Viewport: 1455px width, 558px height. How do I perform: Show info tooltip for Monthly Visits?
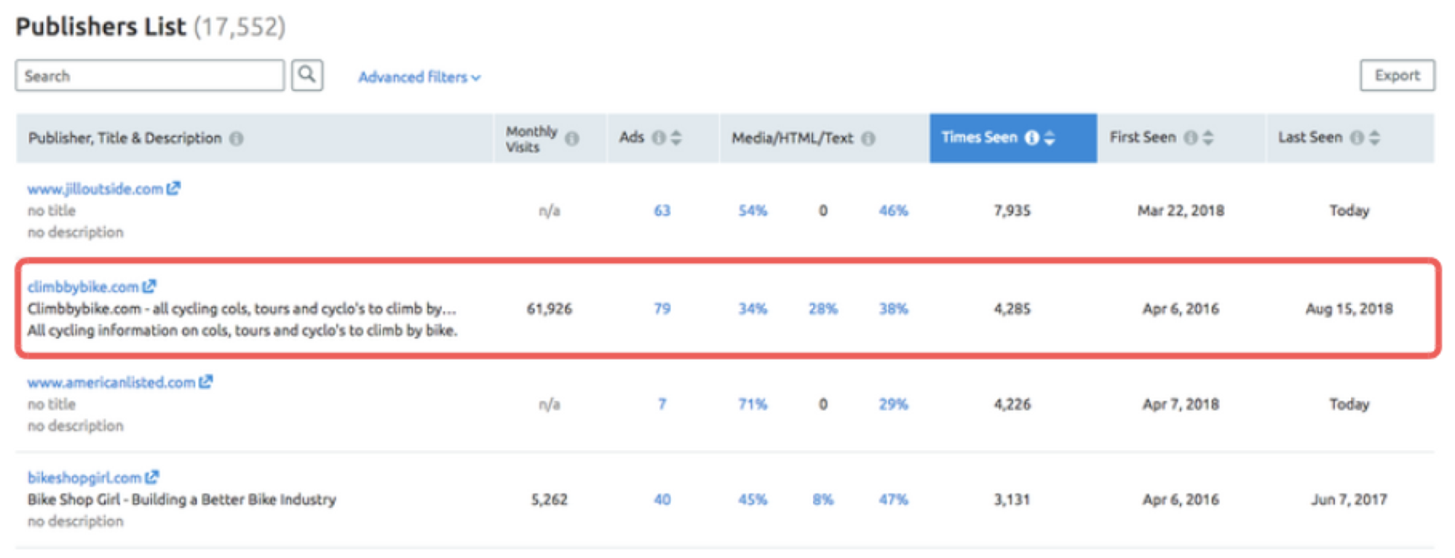572,138
